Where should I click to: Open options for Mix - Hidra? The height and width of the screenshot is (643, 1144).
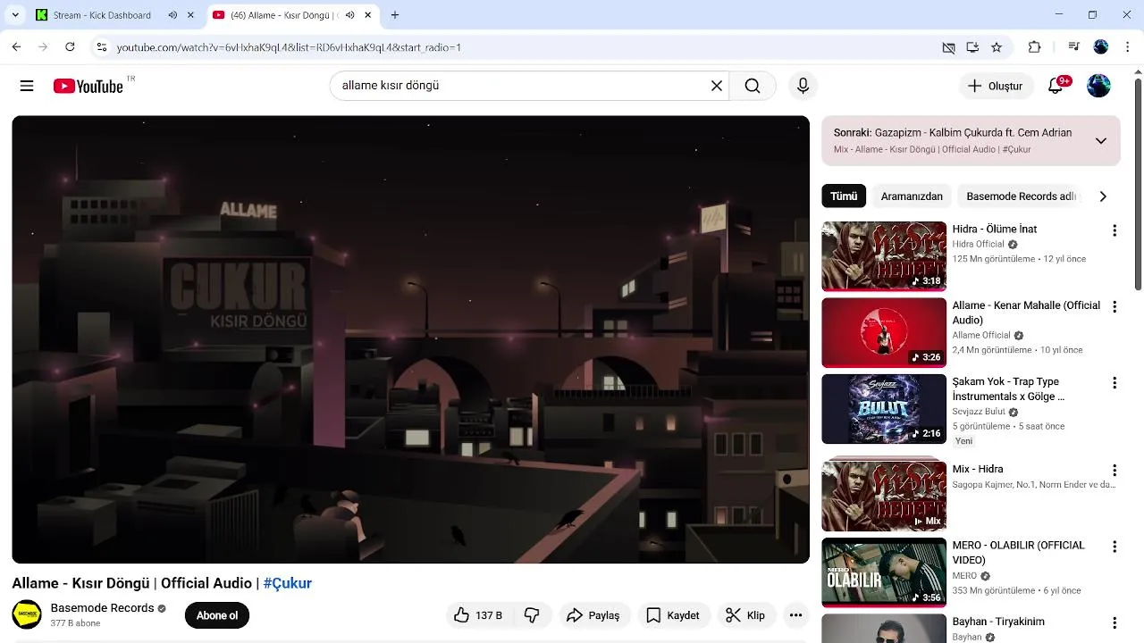[x=1114, y=471]
